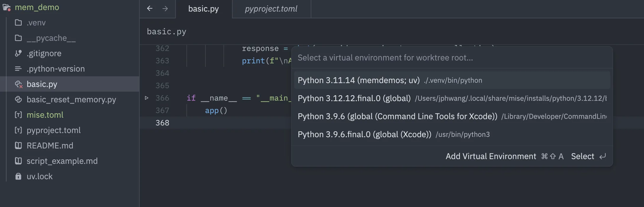Click the .venv folder icon
The height and width of the screenshot is (207, 644).
[x=18, y=22]
